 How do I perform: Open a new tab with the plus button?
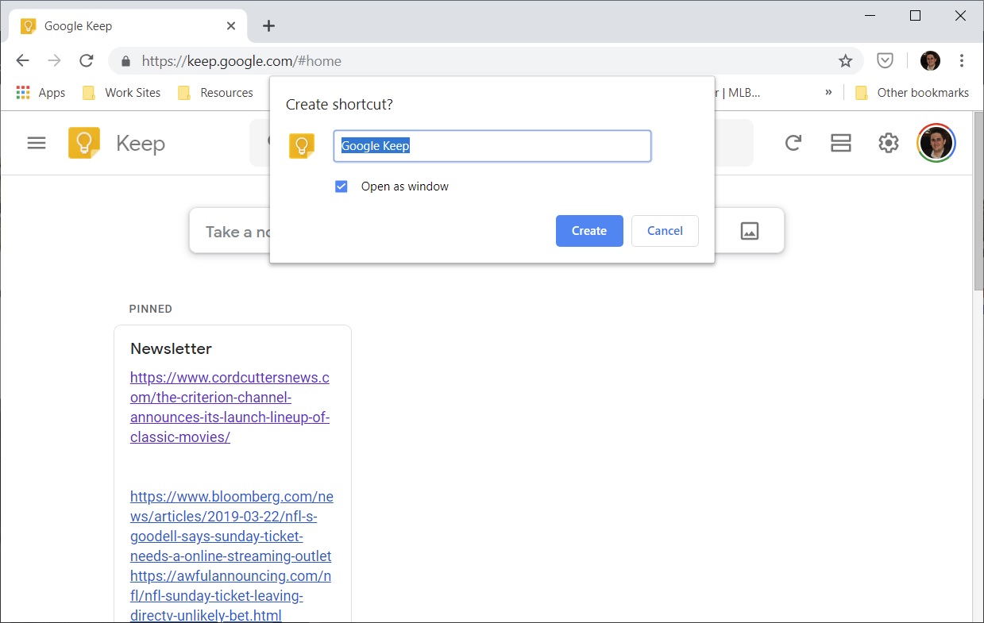268,26
